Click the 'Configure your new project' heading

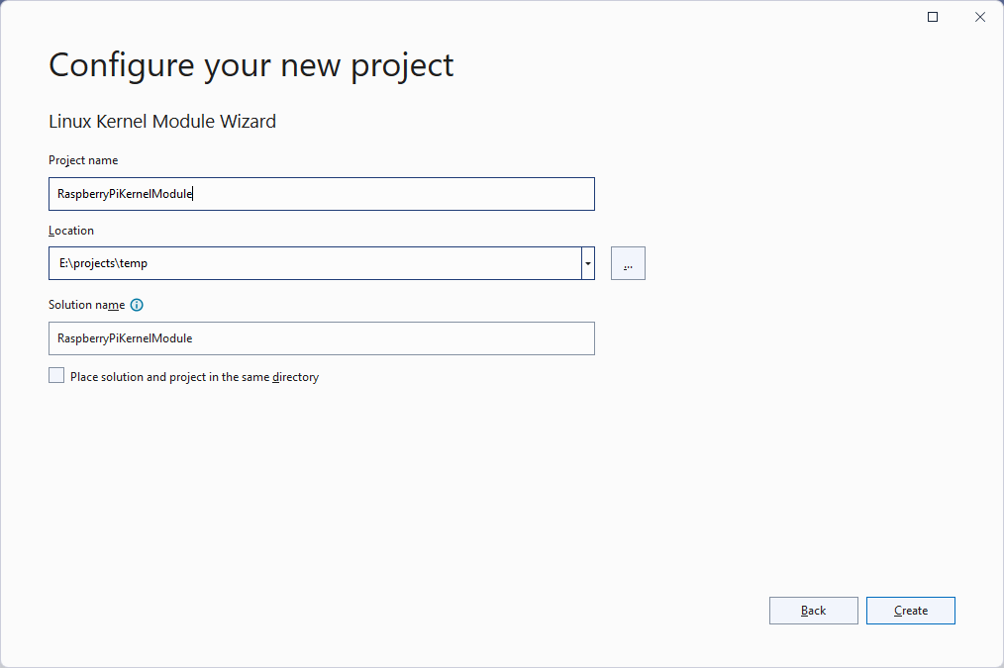(x=251, y=65)
